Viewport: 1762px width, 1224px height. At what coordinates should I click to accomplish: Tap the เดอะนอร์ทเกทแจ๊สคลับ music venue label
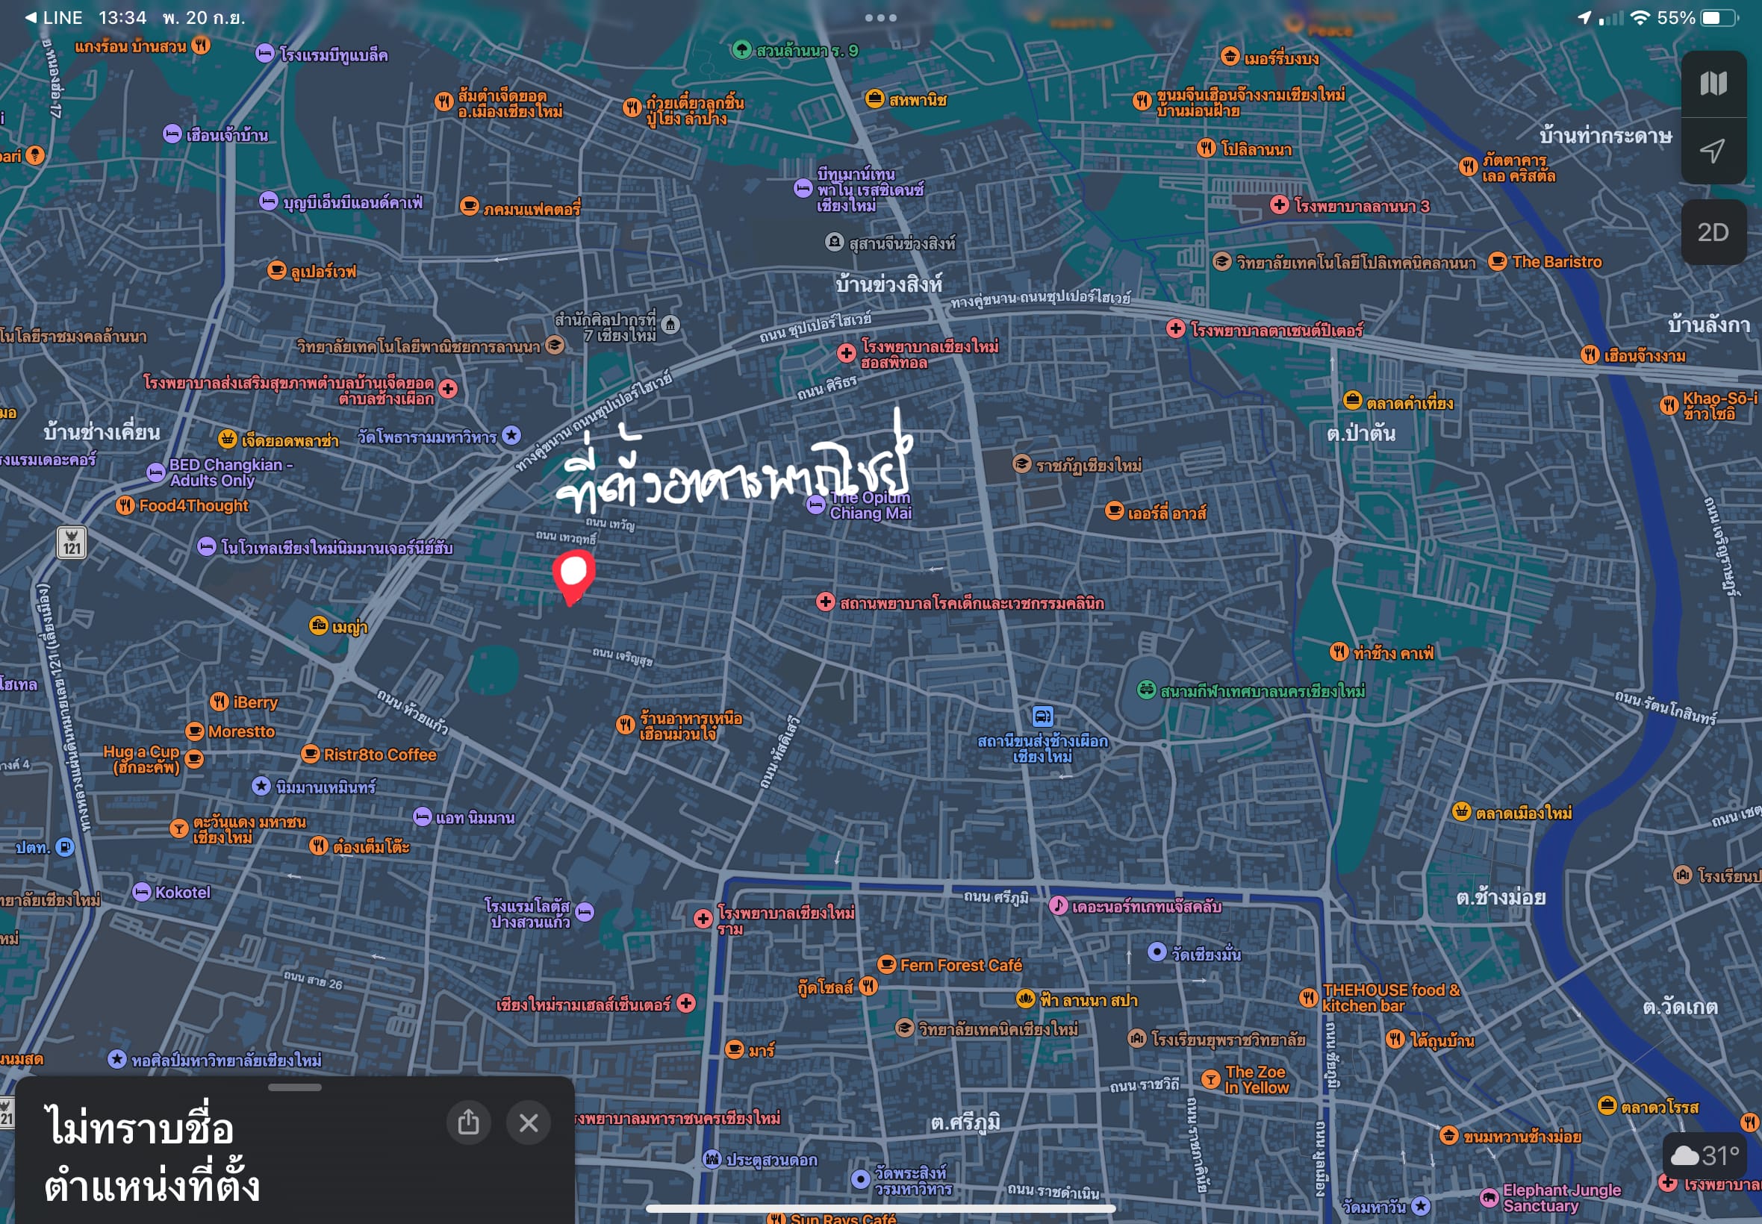pos(1146,907)
